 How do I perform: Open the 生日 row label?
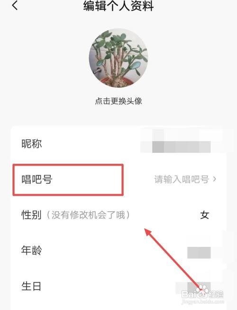click(x=31, y=286)
